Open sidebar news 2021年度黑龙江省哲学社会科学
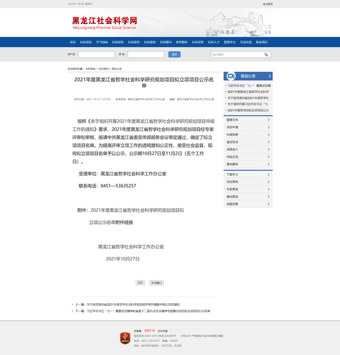This screenshot has width=340, height=355. 248,92
